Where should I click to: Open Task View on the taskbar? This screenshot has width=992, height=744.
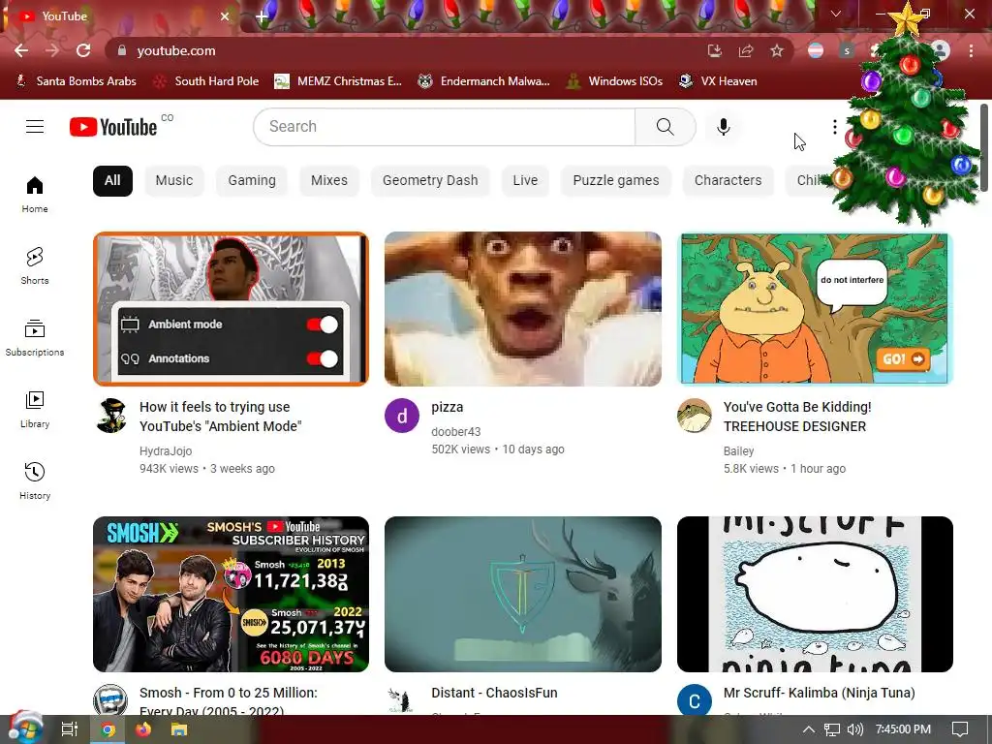coord(69,729)
